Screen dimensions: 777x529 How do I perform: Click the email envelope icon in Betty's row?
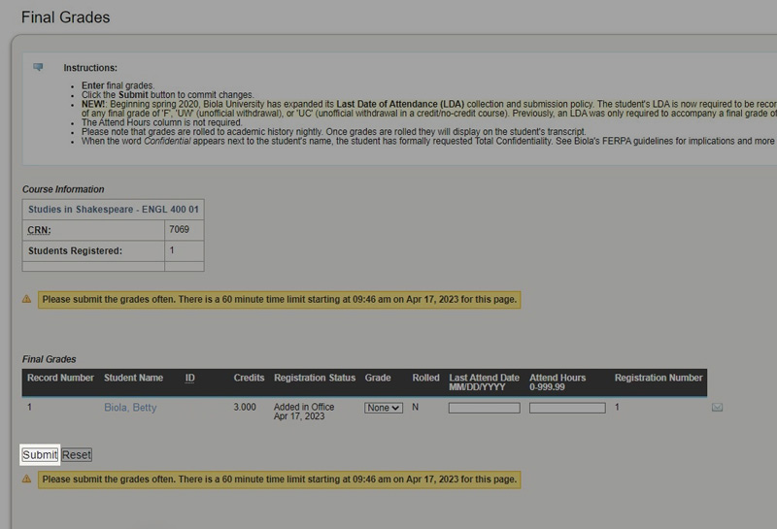pyautogui.click(x=717, y=408)
